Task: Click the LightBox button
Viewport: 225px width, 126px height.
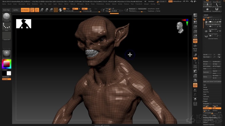Action: pos(15,10)
